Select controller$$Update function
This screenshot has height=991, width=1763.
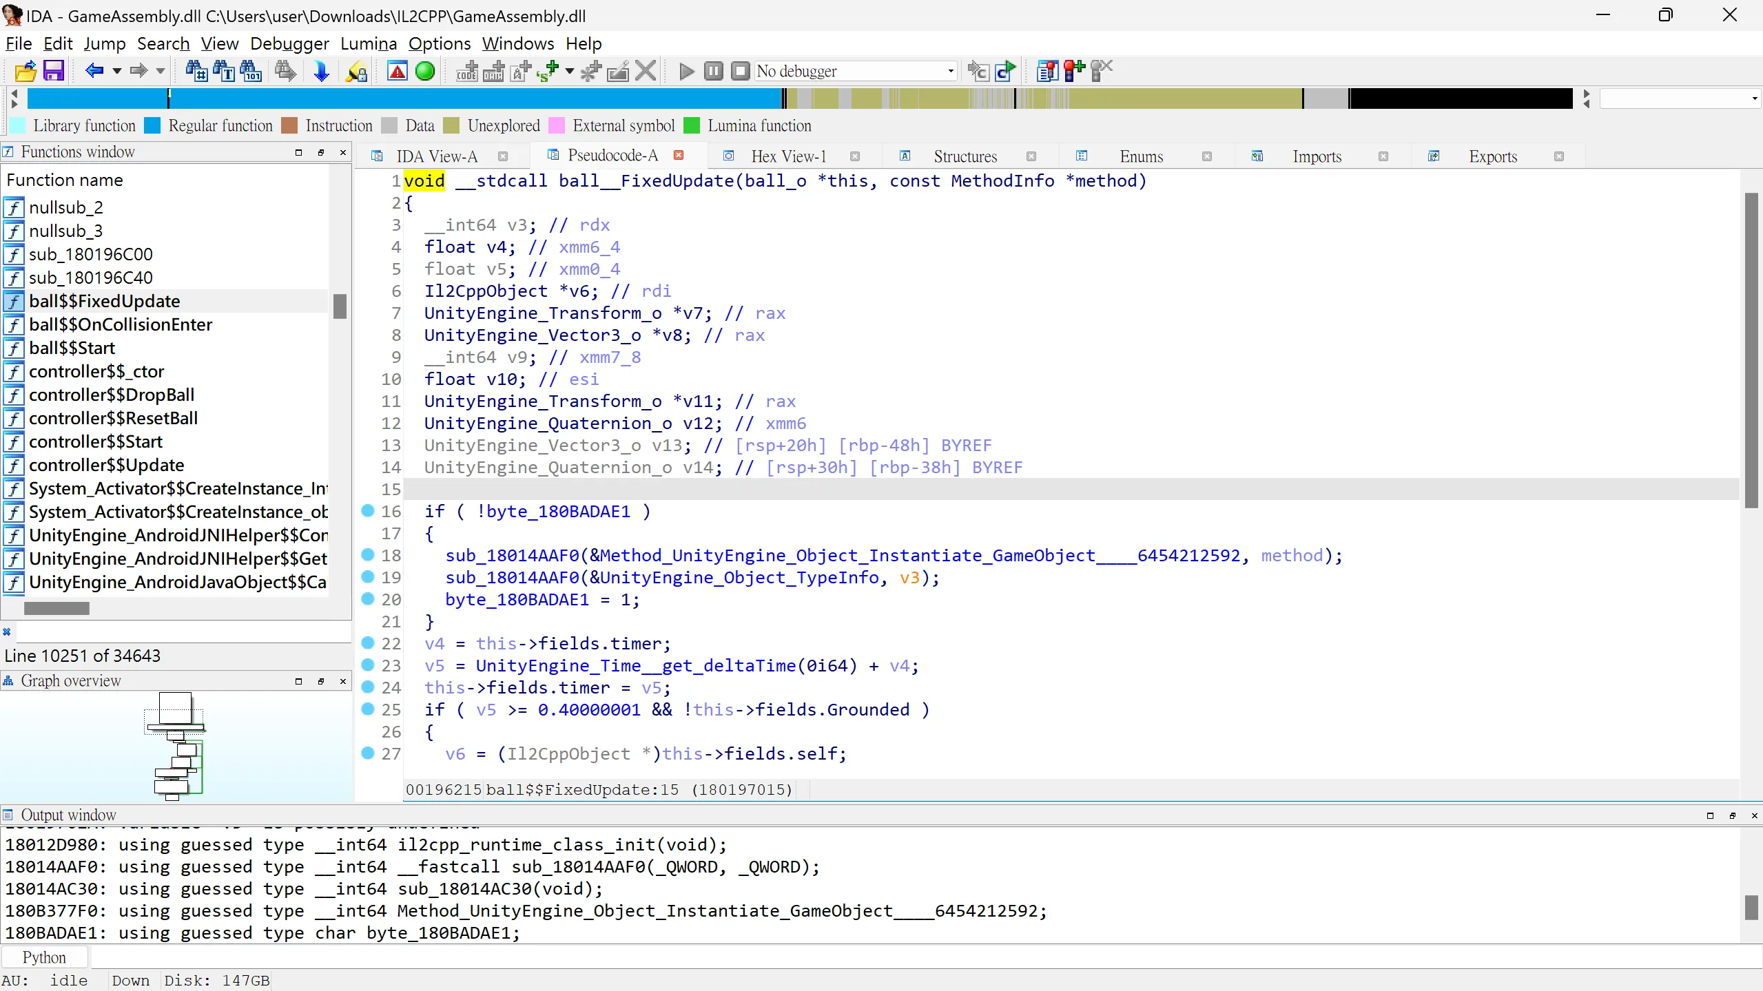[165, 465]
